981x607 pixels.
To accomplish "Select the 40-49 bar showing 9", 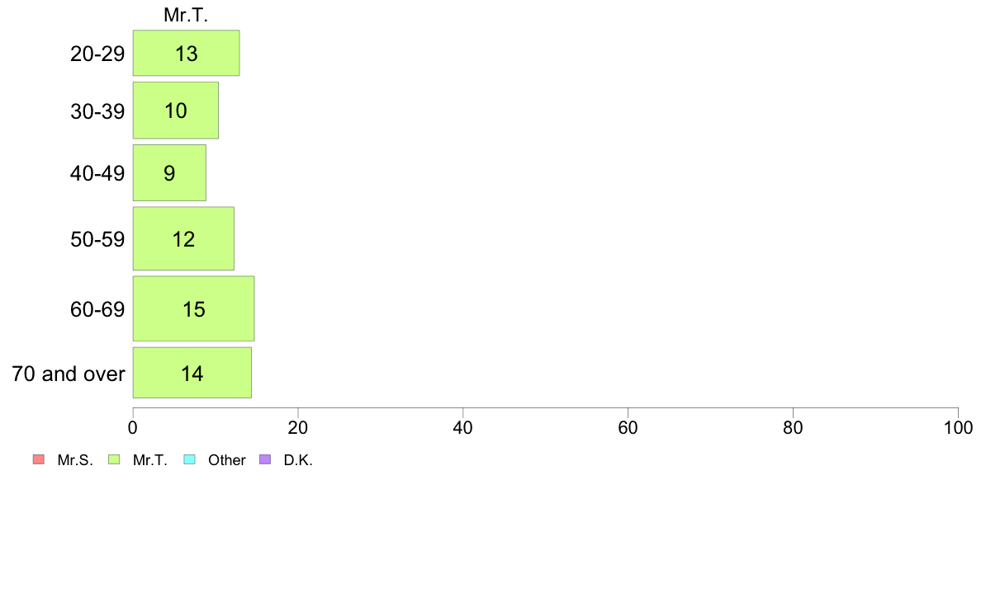I will coord(169,173).
